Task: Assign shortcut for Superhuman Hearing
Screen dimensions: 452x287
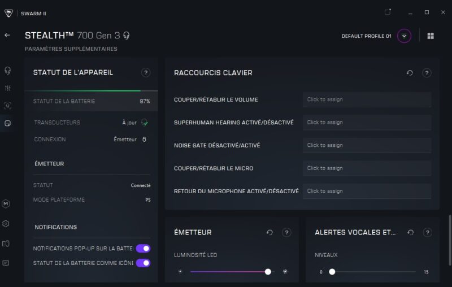Action: 366,123
